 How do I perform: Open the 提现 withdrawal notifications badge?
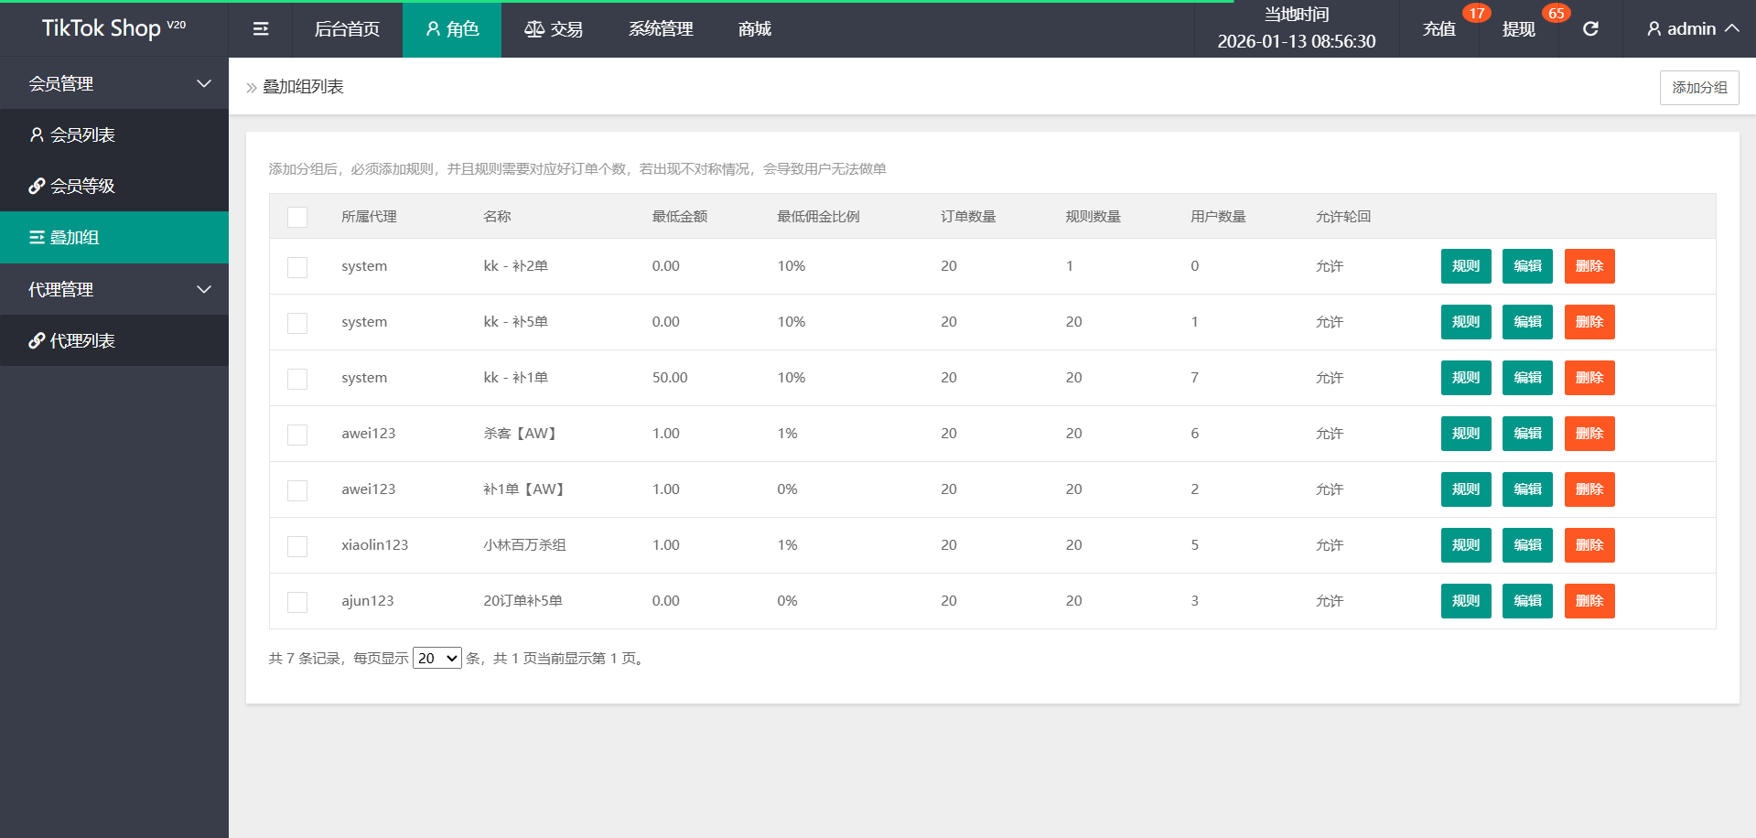[x=1519, y=29]
